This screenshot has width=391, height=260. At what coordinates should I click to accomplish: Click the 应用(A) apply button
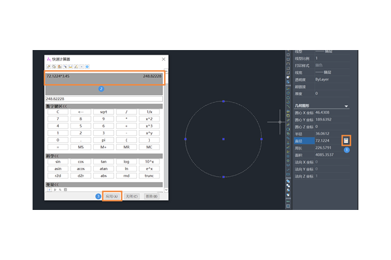tap(111, 196)
